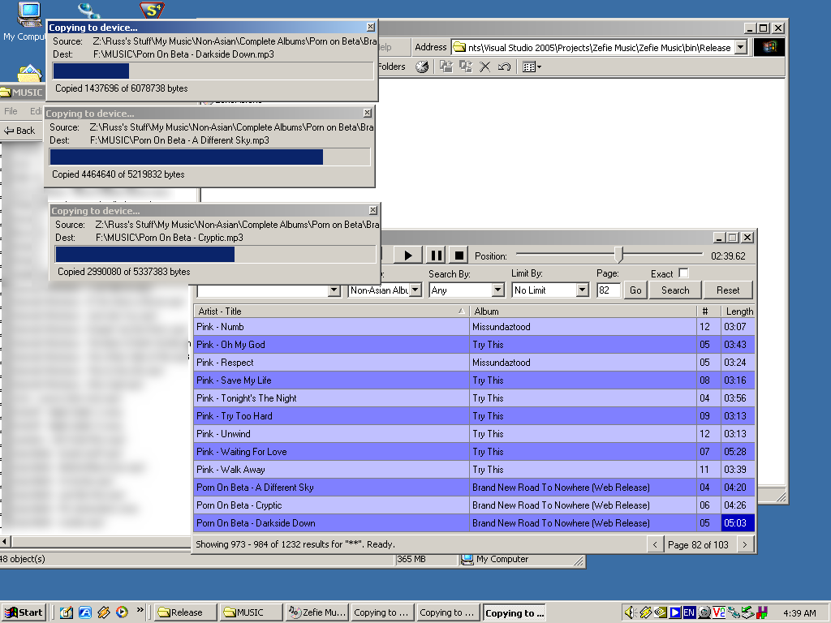Open the Views icon menu in Explorer
The height and width of the screenshot is (623, 831).
click(x=531, y=67)
